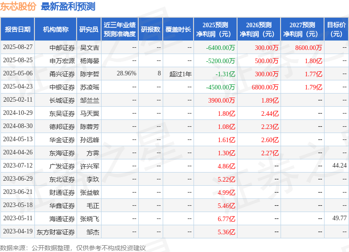Click researcher 孙远峰
Screen dimensions: 349x252
[x=89, y=140]
